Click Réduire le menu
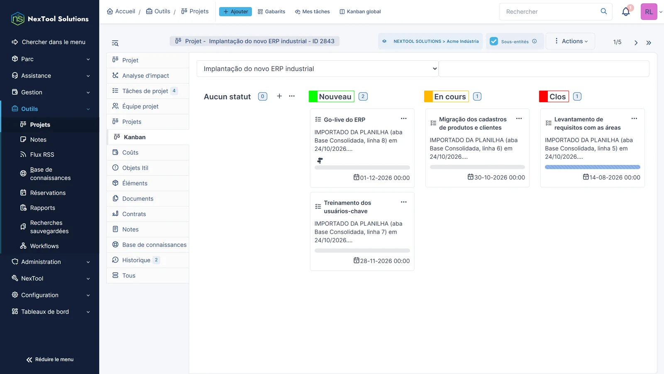 click(50, 359)
